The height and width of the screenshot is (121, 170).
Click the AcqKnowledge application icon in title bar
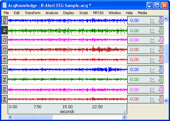coord(5,5)
